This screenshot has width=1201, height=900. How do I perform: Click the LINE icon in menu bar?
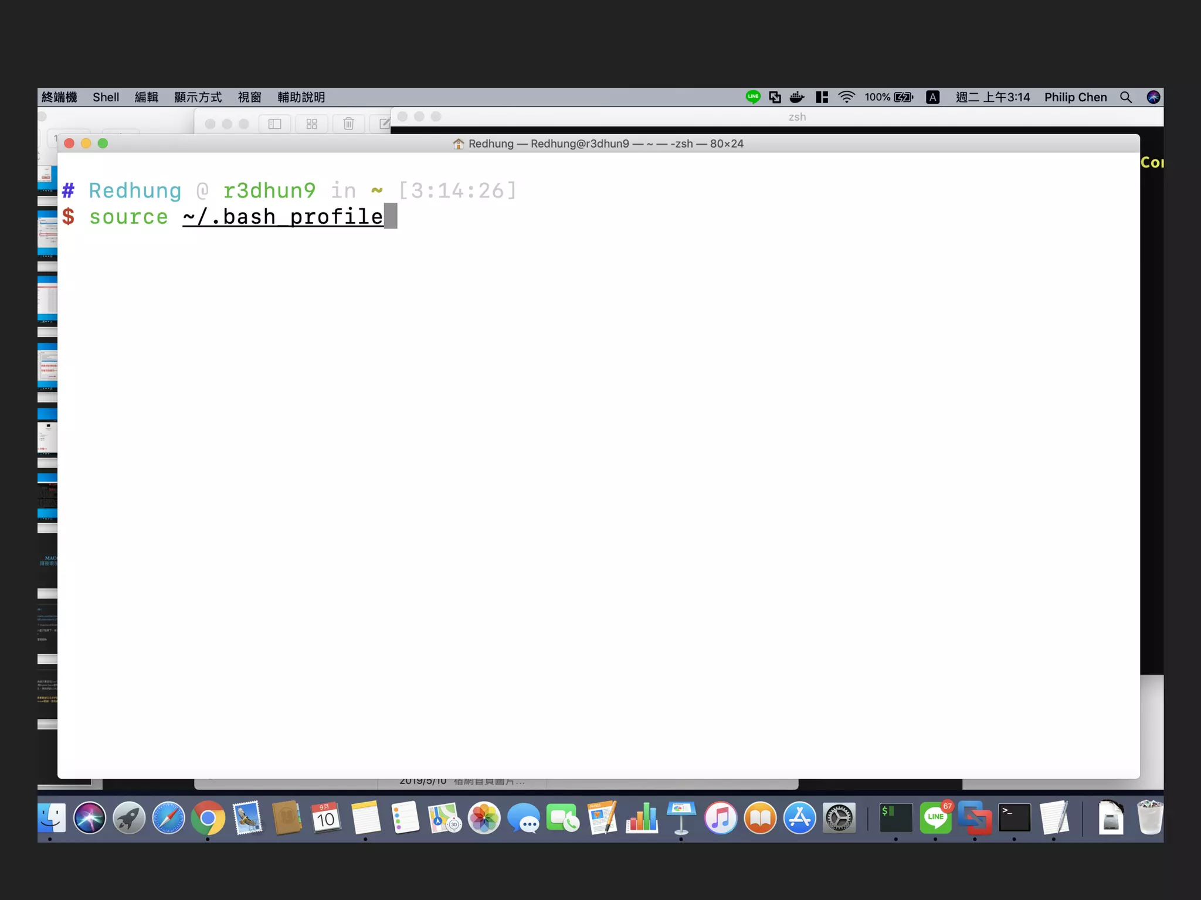[x=753, y=97]
